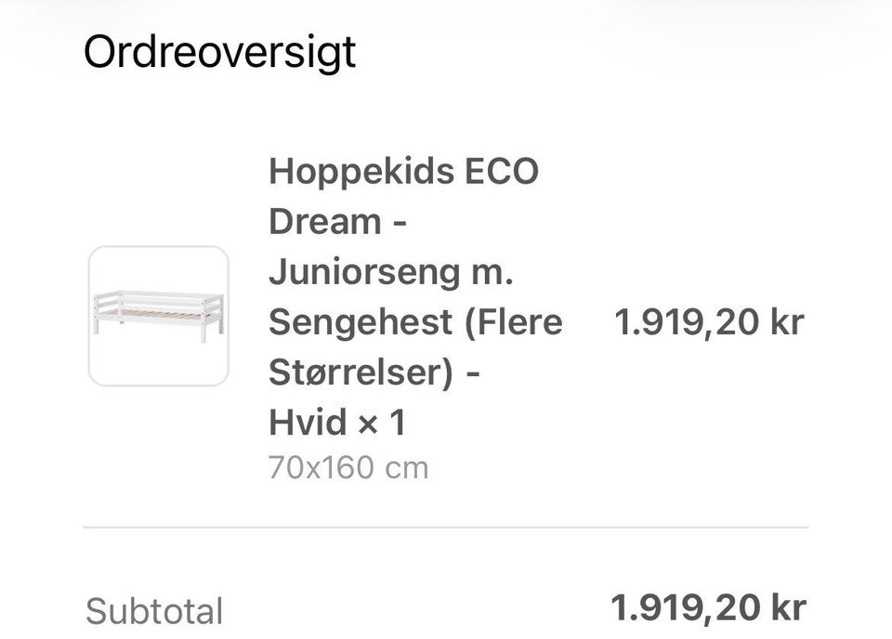Click the item price beside the product name
This screenshot has width=892, height=639.
point(708,322)
